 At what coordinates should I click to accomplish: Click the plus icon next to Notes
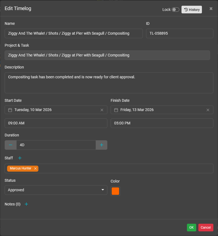[x=26, y=204]
